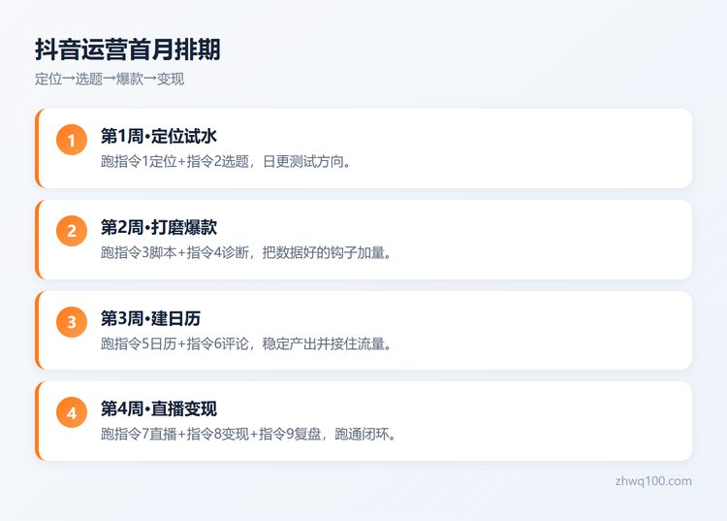Click the week 4 description about 跑通闭环
The width and height of the screenshot is (727, 521).
click(x=248, y=435)
